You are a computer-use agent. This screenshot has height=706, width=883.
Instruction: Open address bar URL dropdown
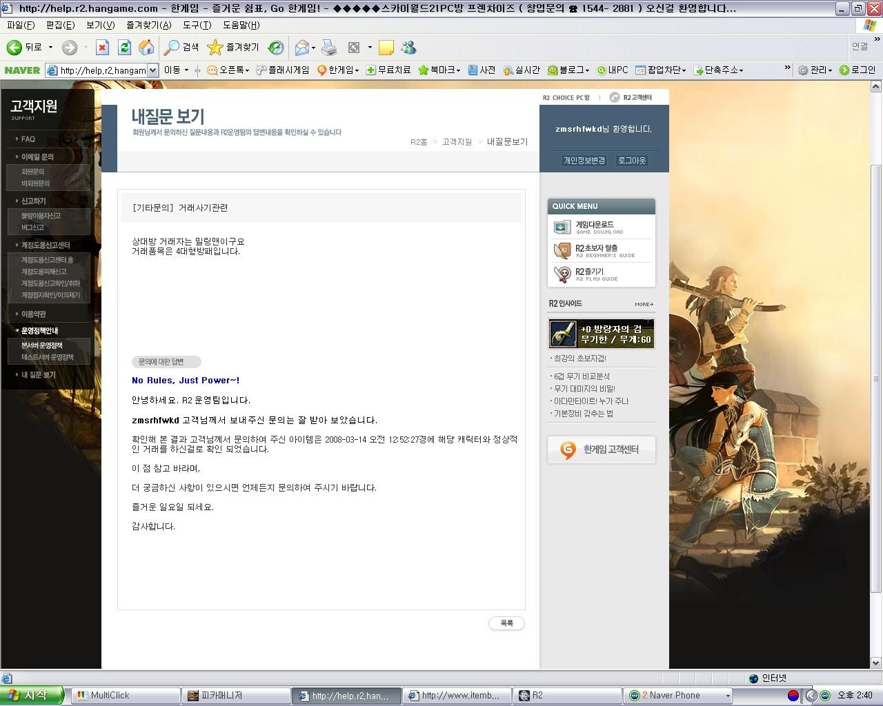[x=153, y=70]
